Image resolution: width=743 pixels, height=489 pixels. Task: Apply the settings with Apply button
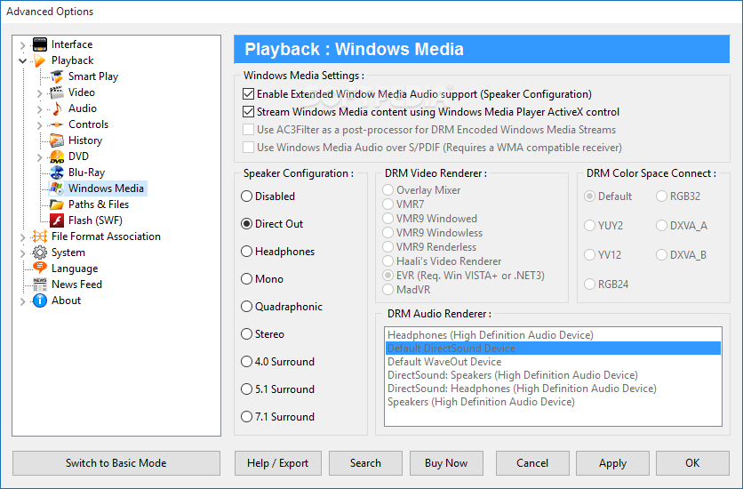point(612,463)
